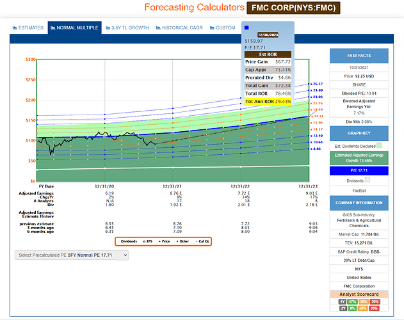
Task: Click the FAST FACTS panel header
Action: 359,56
